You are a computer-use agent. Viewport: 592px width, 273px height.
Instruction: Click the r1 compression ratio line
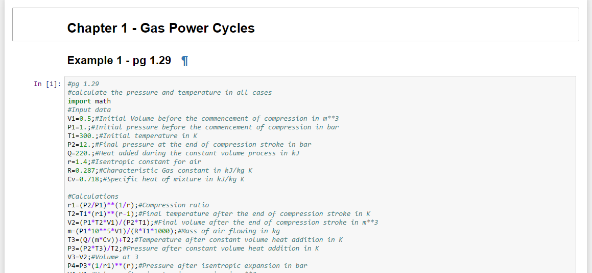pos(138,205)
